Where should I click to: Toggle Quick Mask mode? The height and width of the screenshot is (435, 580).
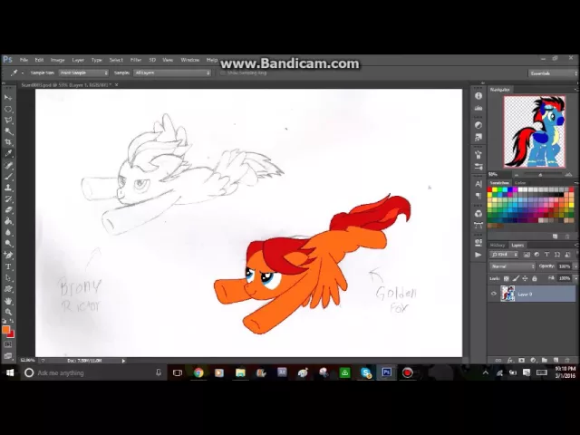click(x=8, y=344)
